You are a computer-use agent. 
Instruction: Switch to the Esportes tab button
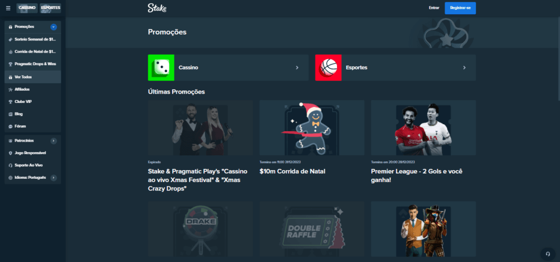point(50,8)
